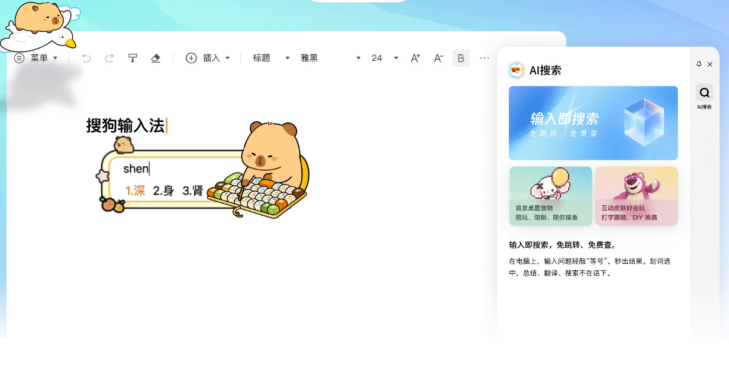This screenshot has height=372, width=729.
Task: Click the AI搜索 magnifier sidebar icon
Action: 704,92
